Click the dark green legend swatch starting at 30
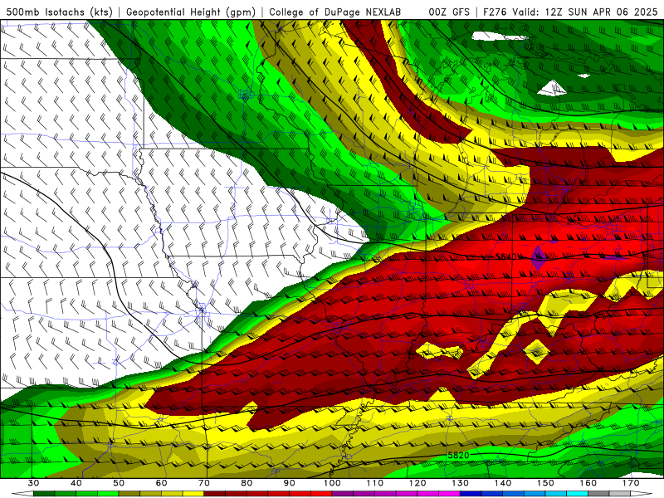 coord(44,494)
